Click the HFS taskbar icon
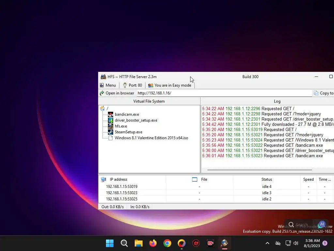The height and width of the screenshot is (251, 334). tap(224, 243)
